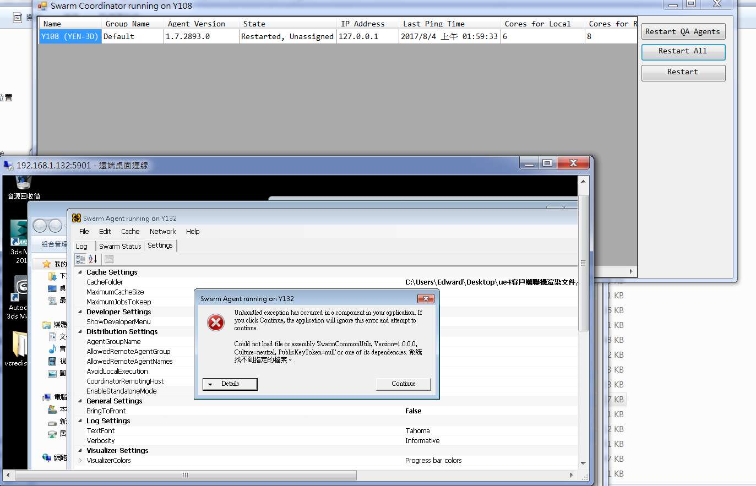Click Last Ping Time column header
756x486 pixels.
pos(450,24)
